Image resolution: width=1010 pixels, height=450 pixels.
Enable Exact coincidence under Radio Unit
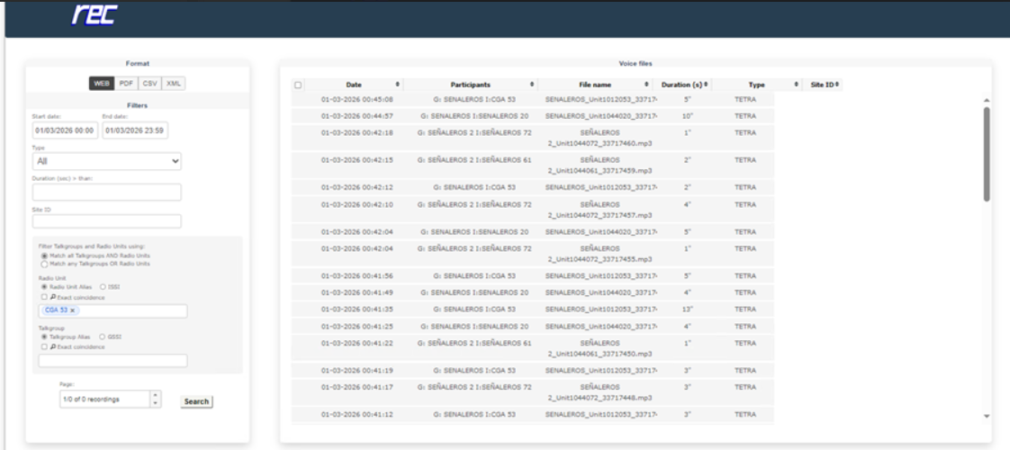(x=44, y=297)
